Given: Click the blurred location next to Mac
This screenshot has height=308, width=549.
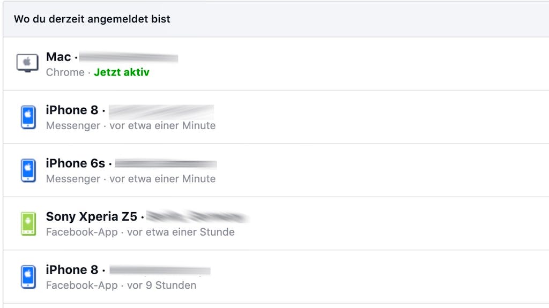Looking at the screenshot, I should point(129,57).
